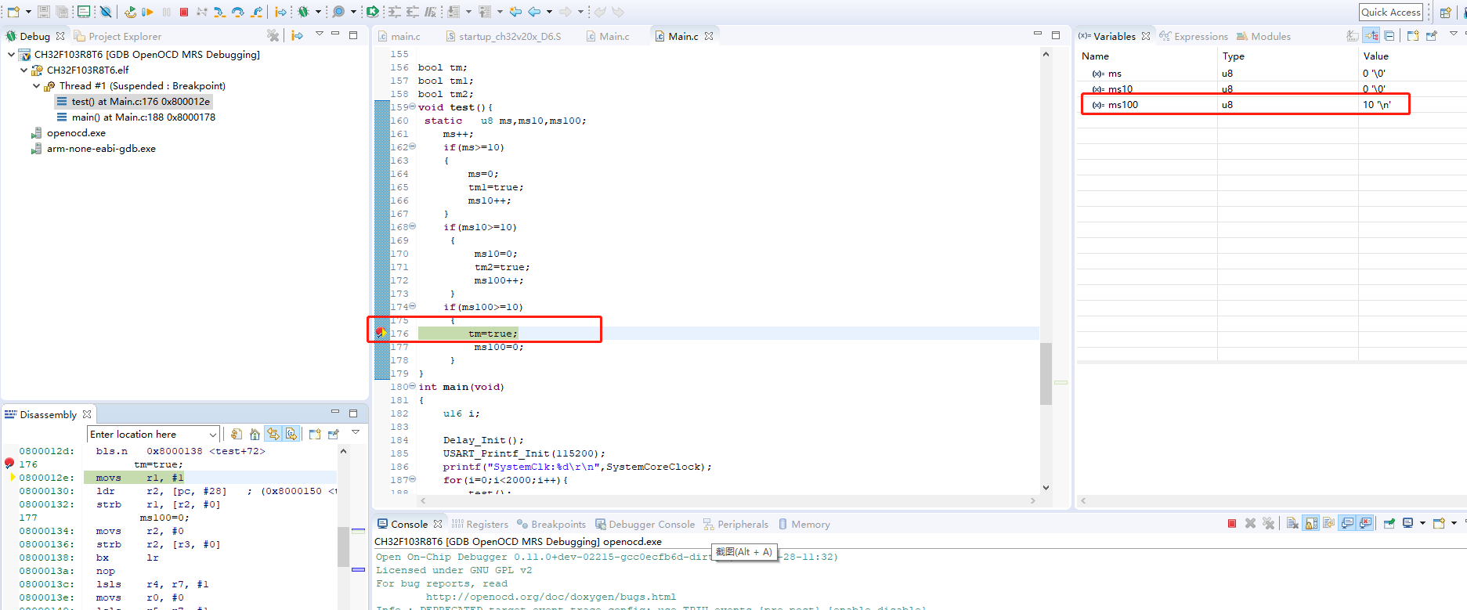The height and width of the screenshot is (610, 1467).
Task: Toggle Word Wrap in Console toolbar
Action: pos(1328,523)
